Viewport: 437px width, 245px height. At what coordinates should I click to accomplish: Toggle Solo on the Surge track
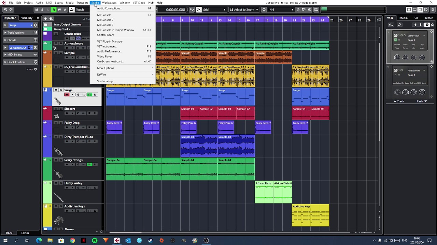point(61,90)
